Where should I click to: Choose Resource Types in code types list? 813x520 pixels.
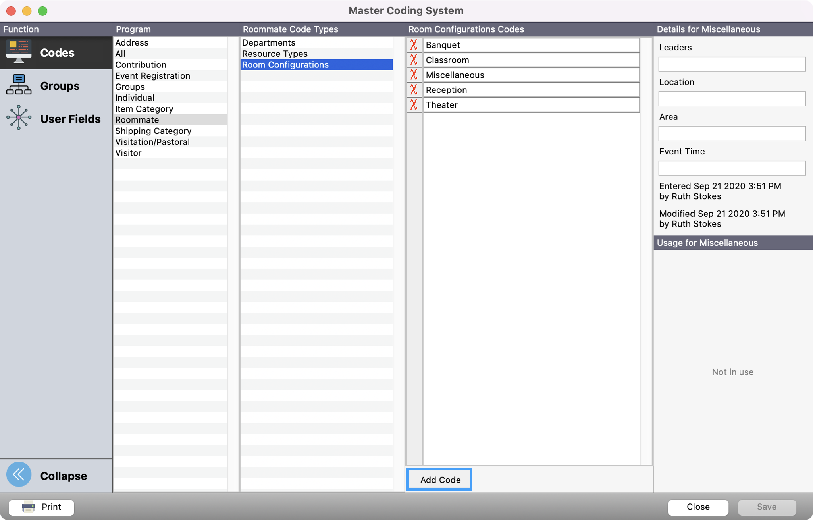tap(275, 54)
